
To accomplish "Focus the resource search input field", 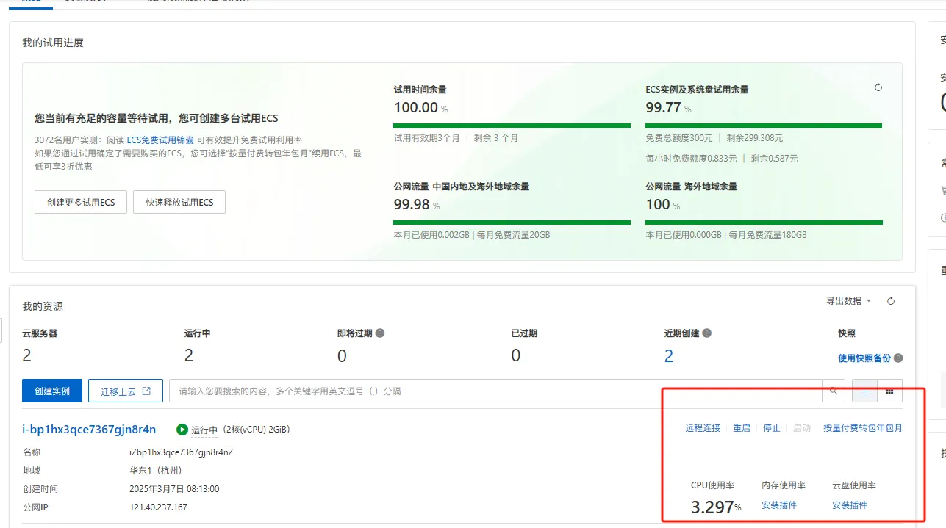I will [x=495, y=391].
